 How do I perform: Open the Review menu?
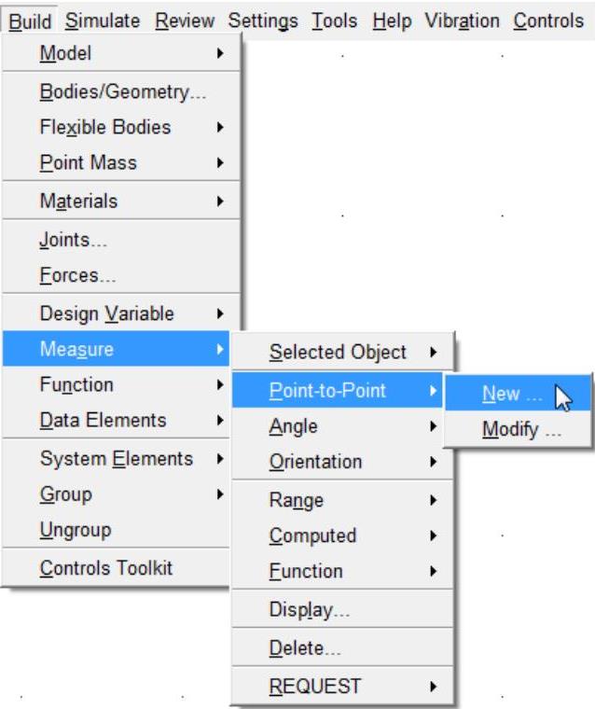185,20
